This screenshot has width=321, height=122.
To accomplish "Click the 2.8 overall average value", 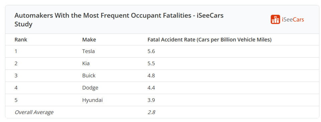I will coord(151,112).
